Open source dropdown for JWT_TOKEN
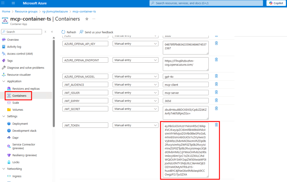Viewport: 287px width, 182px height. point(135,125)
